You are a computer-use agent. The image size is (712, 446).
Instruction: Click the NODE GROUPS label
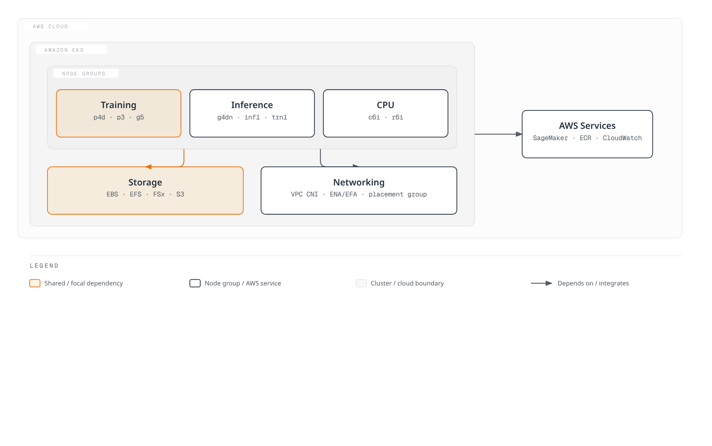click(x=84, y=74)
